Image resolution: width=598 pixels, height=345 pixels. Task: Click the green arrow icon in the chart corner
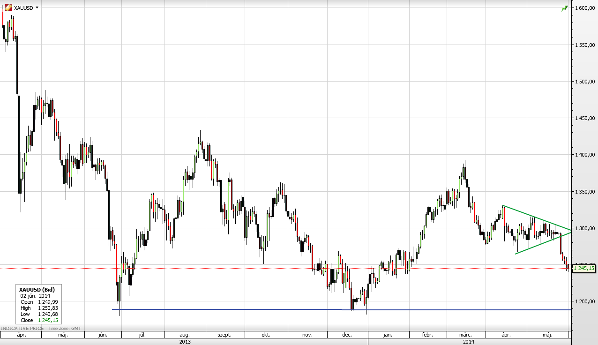pyautogui.click(x=565, y=8)
